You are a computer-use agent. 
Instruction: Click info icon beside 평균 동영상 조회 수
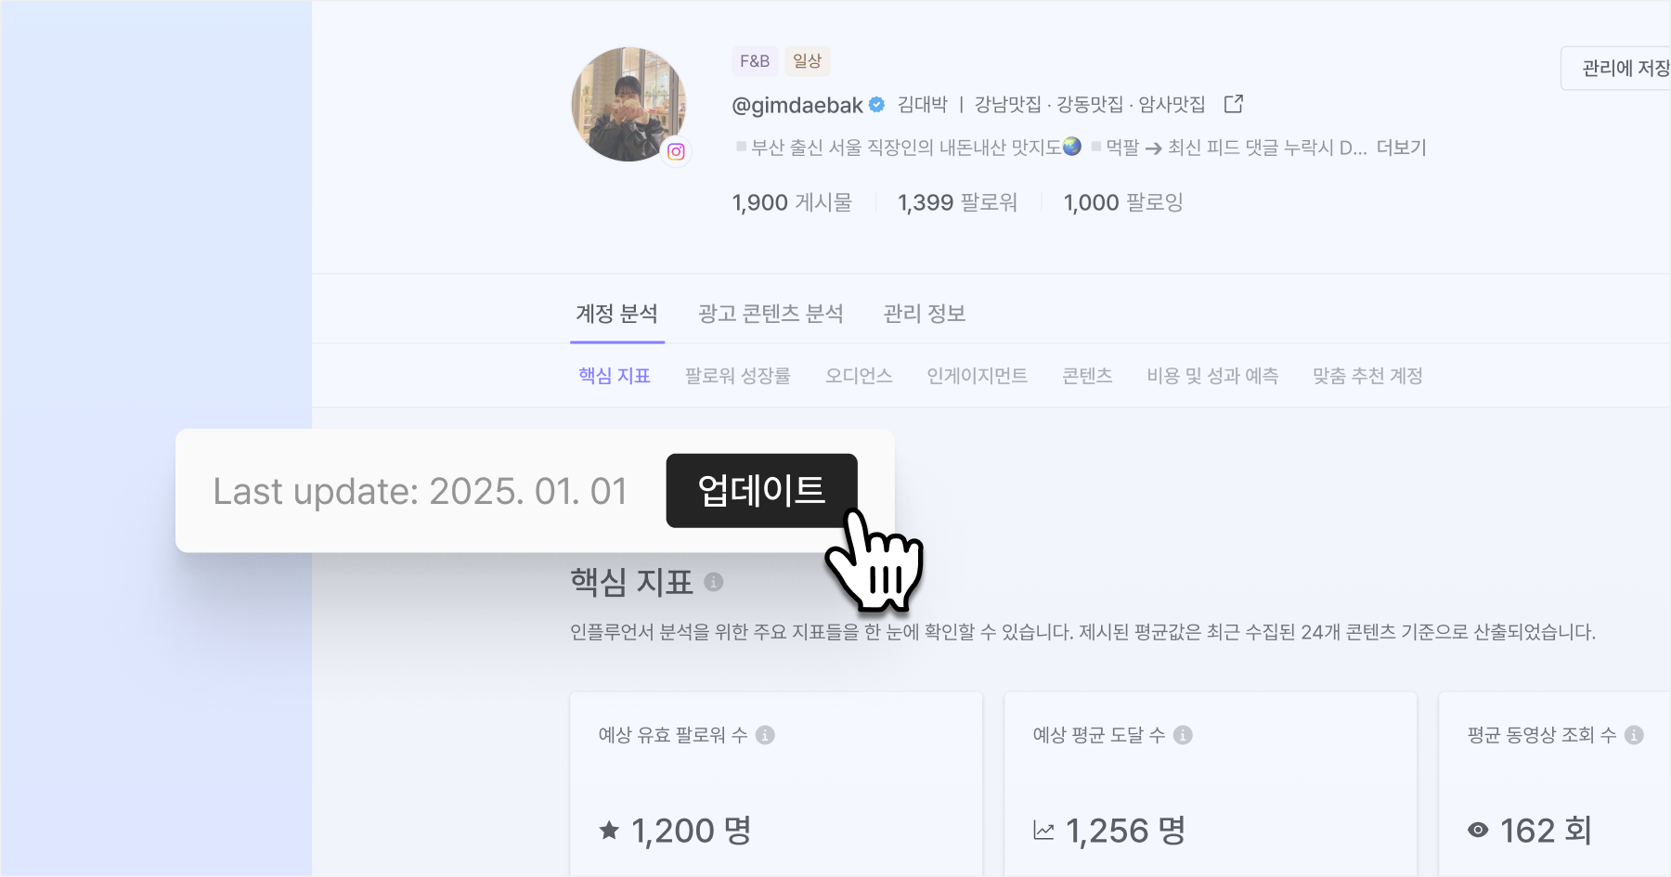tap(1634, 735)
